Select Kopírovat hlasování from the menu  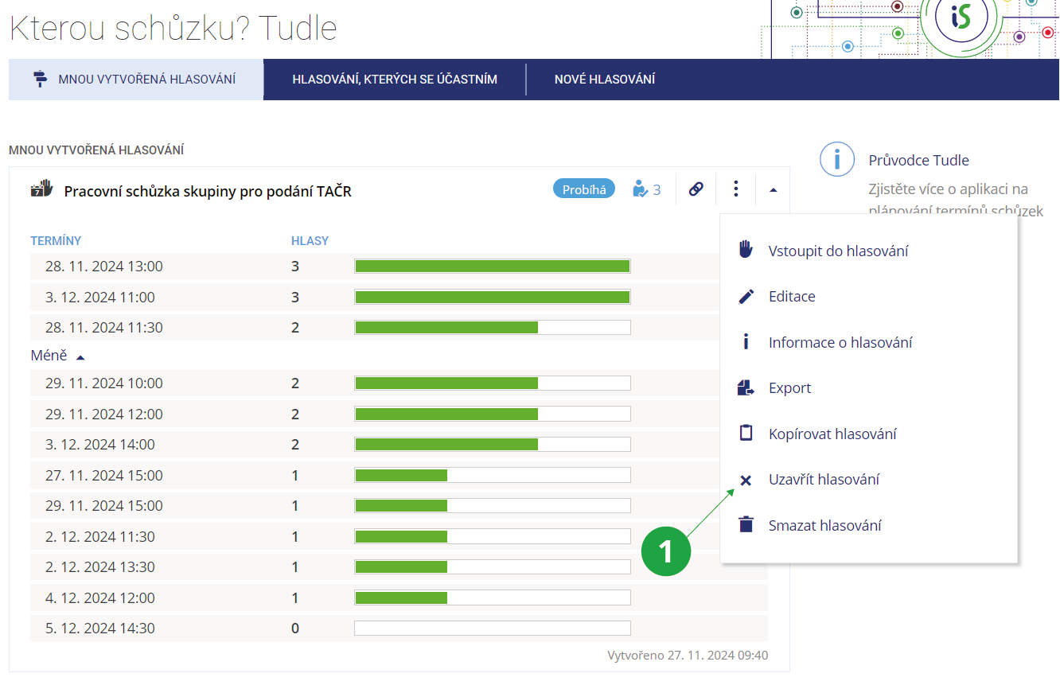pos(832,434)
